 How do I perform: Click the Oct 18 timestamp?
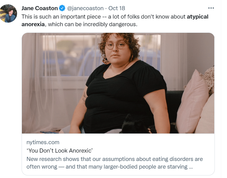click(x=117, y=8)
